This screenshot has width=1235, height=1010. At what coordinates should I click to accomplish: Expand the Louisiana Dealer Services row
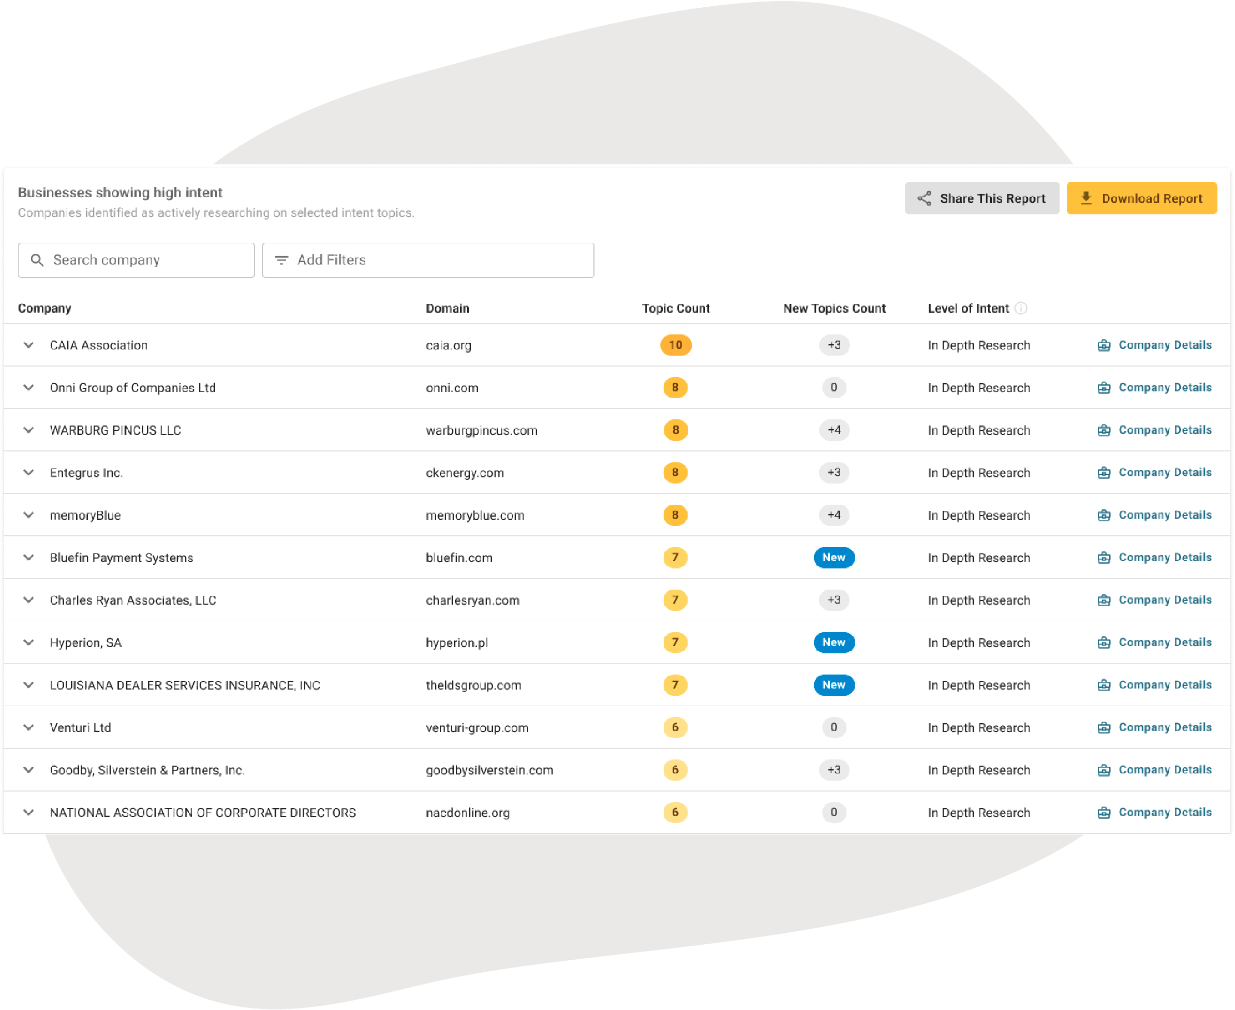click(x=29, y=684)
